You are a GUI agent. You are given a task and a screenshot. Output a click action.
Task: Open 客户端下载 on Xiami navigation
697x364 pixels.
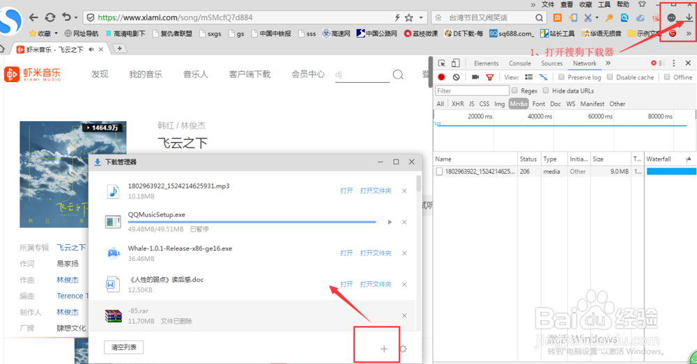250,74
